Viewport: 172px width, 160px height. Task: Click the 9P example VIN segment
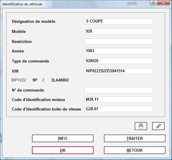(x=35, y=80)
